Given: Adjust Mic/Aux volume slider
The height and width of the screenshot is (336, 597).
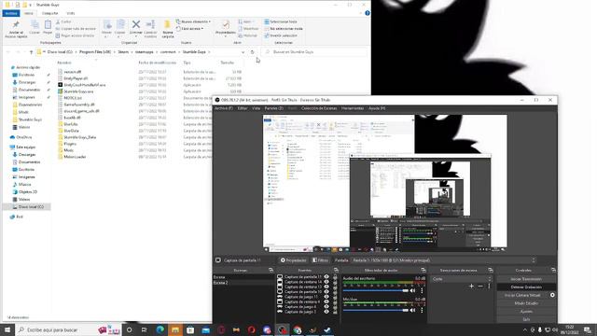Looking at the screenshot, I should tap(375, 311).
